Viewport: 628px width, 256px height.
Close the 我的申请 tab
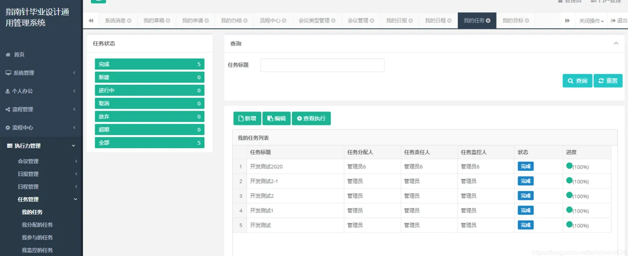point(206,21)
